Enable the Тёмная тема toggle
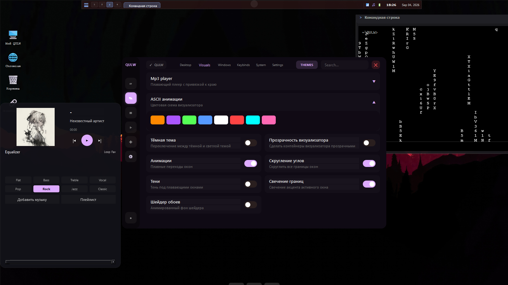Image resolution: width=508 pixels, height=285 pixels. tap(251, 143)
